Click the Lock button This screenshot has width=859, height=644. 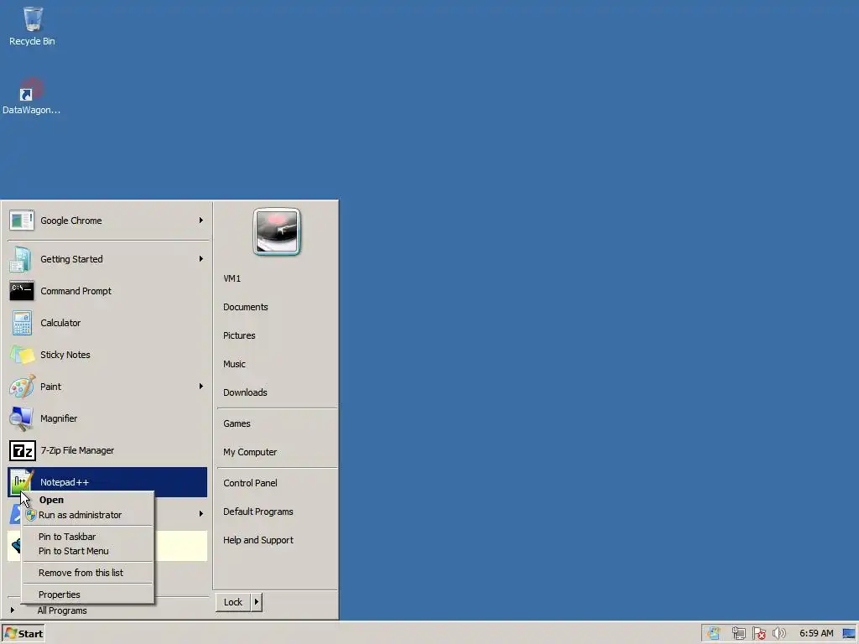tap(233, 602)
